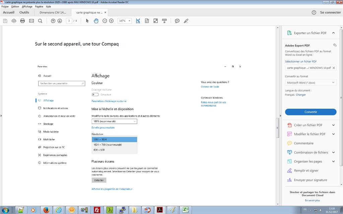Choose the arrow selection tool
Screen dimensions: 343x214
click(87, 21)
